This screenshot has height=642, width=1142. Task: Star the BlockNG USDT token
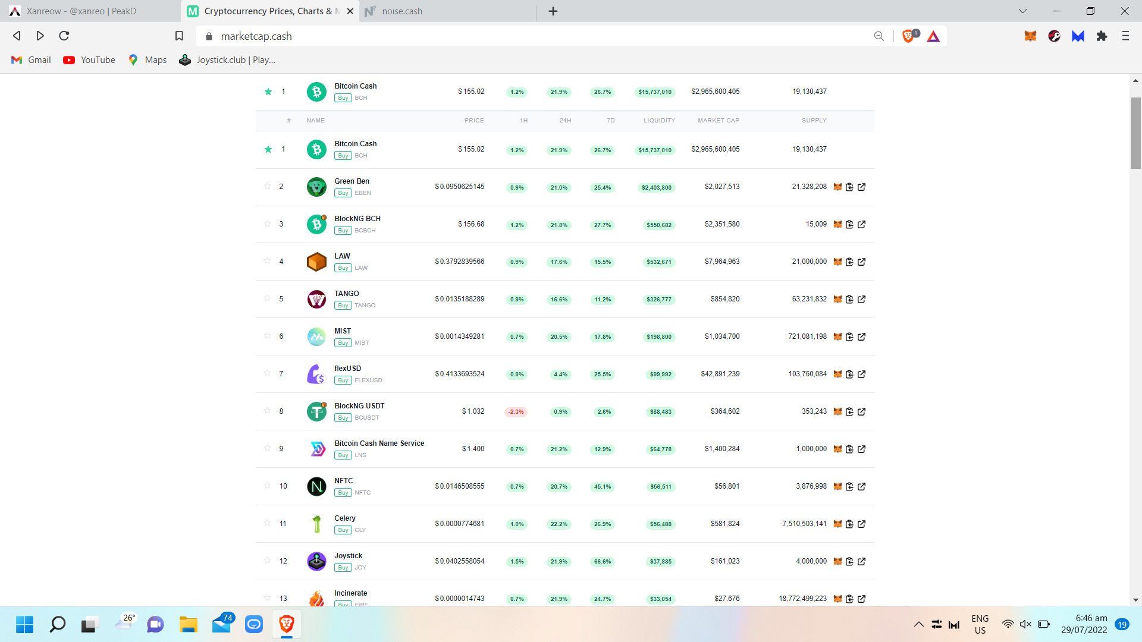267,411
